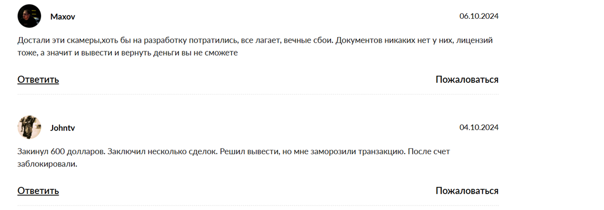Click the dotted divider below Johntv's comment
The width and height of the screenshot is (604, 210).
(x=258, y=206)
